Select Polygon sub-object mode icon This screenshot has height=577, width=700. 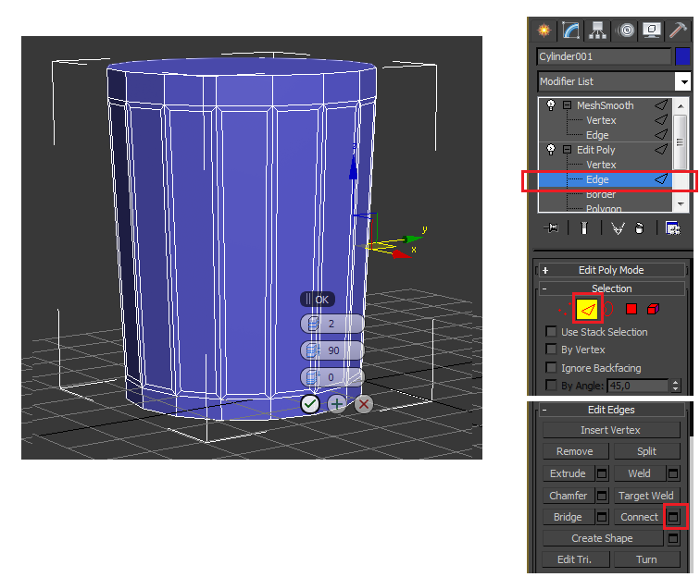631,309
